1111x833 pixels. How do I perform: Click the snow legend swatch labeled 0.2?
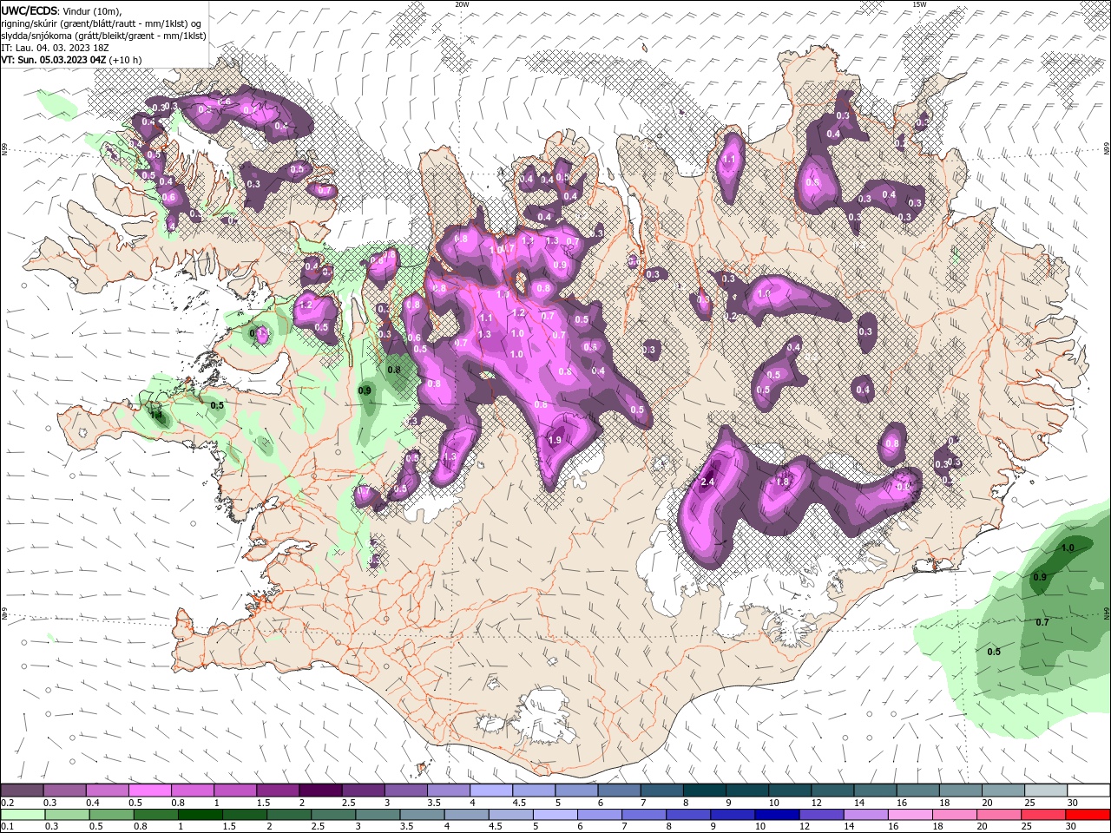tap(22, 790)
